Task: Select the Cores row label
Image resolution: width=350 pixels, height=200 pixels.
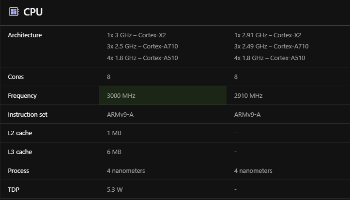Action: 16,77
